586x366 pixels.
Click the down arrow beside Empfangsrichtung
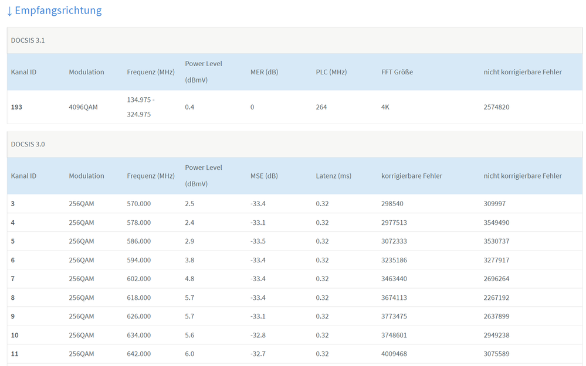pyautogui.click(x=9, y=11)
